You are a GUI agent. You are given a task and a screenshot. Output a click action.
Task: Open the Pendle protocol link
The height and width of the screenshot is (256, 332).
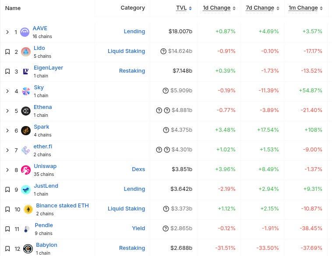tap(44, 225)
